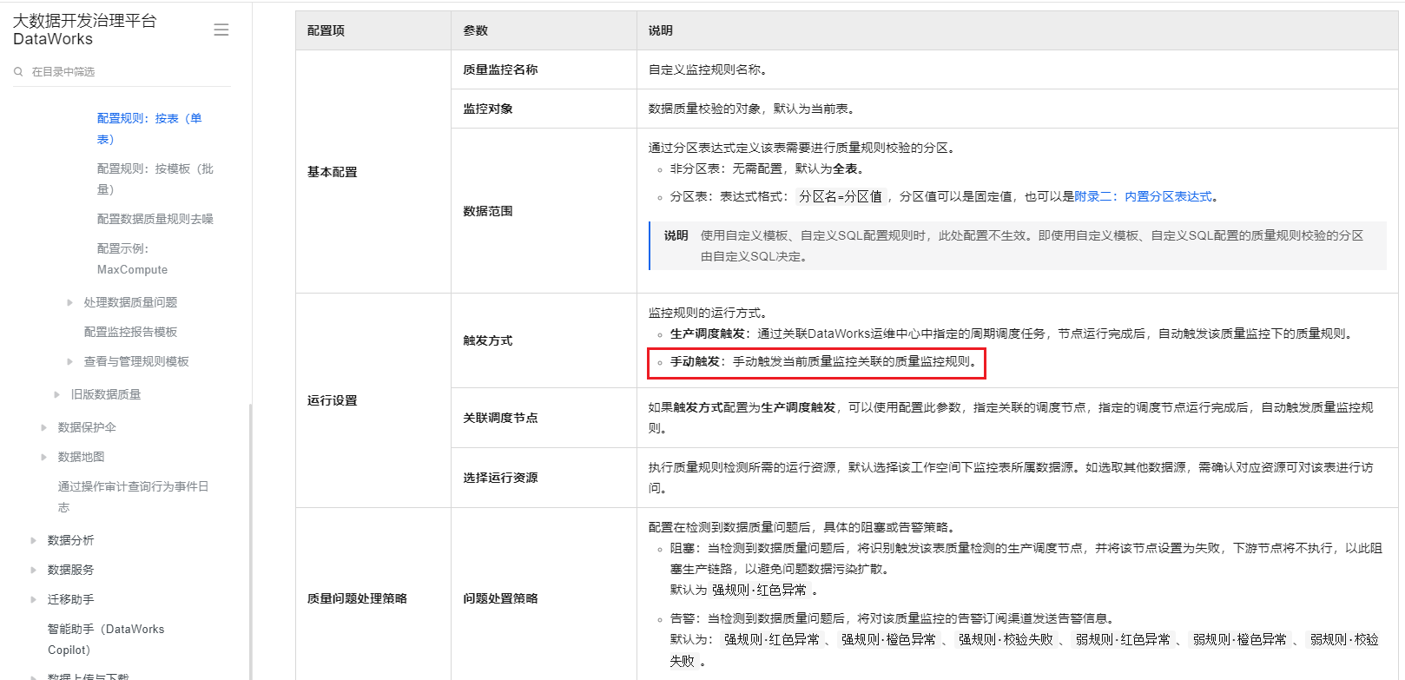This screenshot has width=1405, height=680.
Task: Select the 监控对象 cell
Action: point(544,109)
